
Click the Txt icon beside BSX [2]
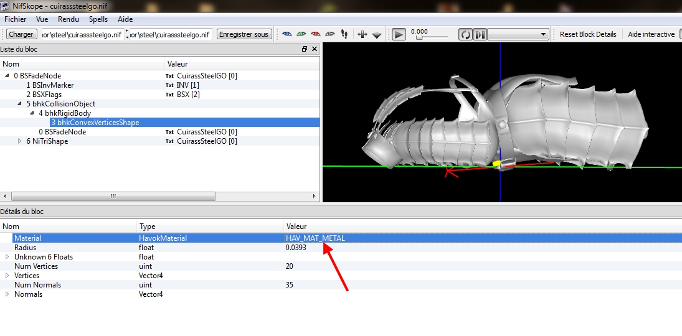coord(169,95)
